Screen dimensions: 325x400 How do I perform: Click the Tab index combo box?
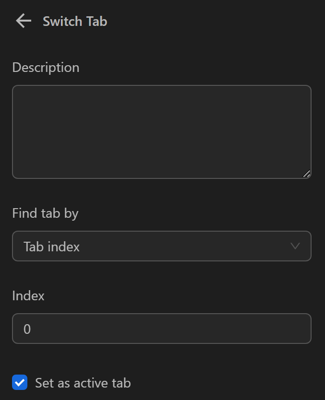[162, 246]
